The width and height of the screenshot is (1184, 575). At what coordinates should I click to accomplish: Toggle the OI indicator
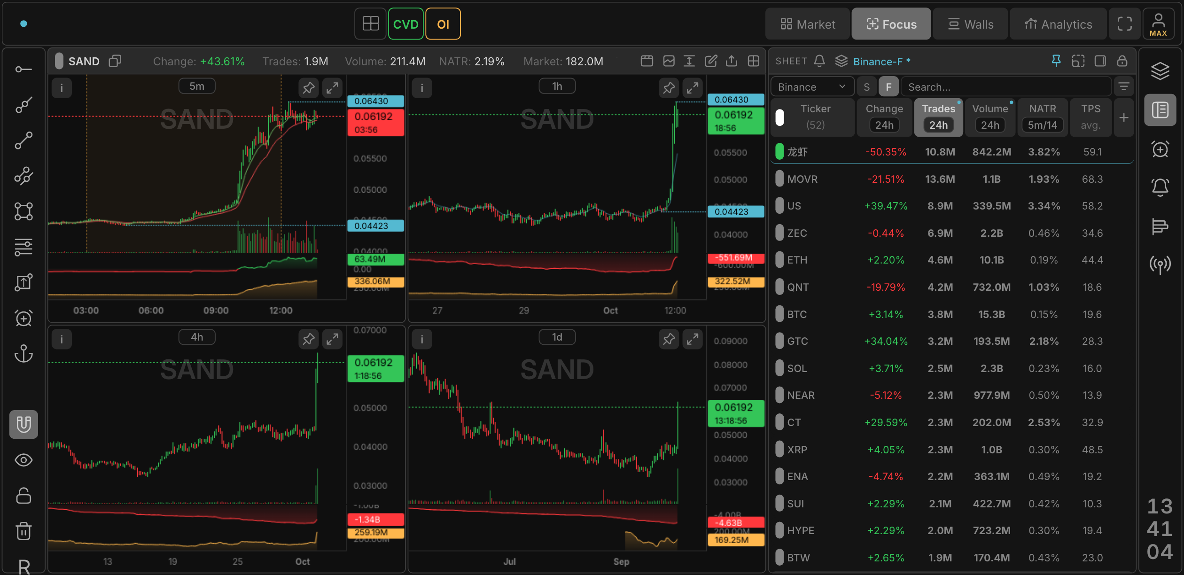443,24
